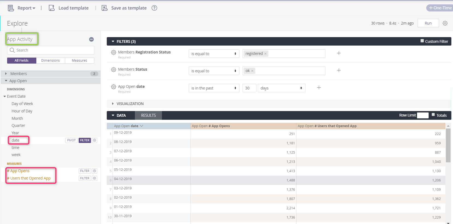Select the Year dimension

pyautogui.click(x=15, y=133)
